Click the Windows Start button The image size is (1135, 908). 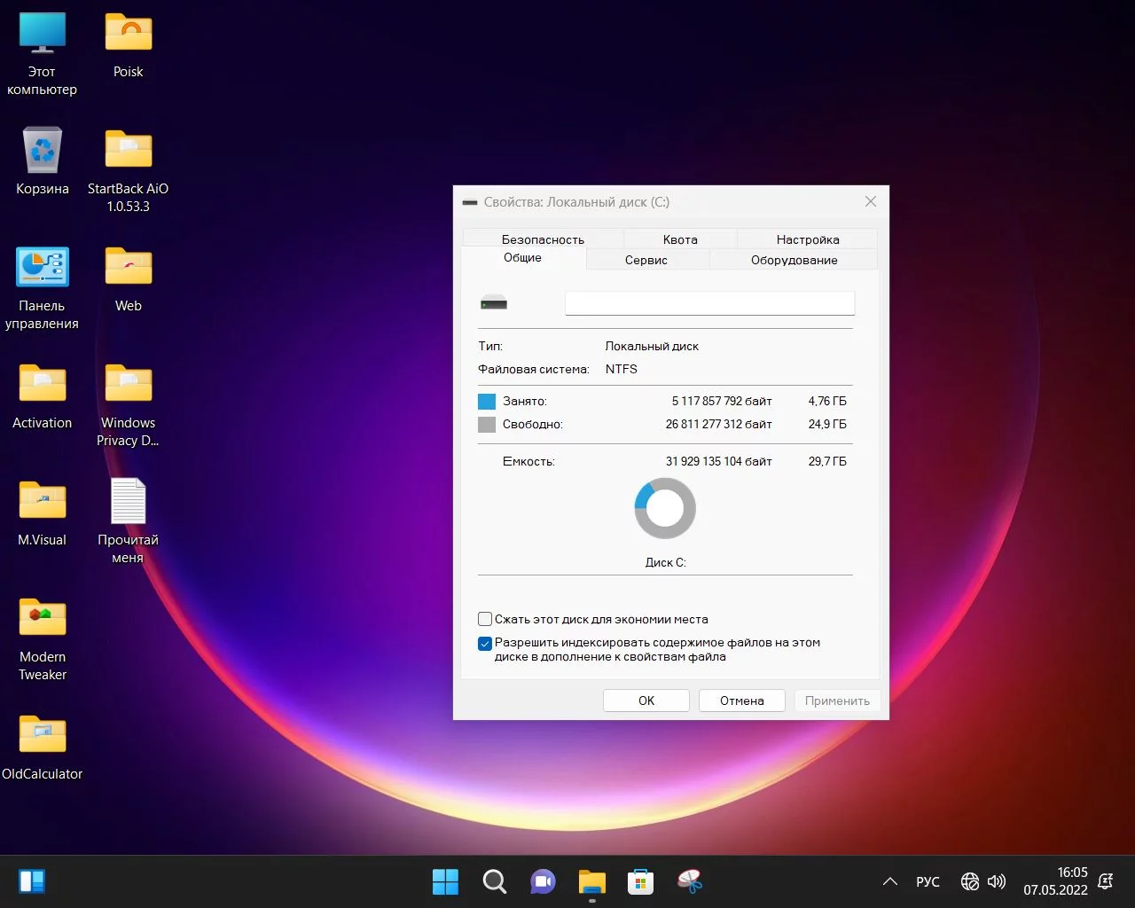coord(445,881)
